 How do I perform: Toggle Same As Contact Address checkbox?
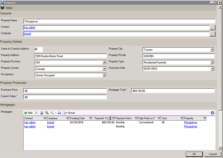36,49
